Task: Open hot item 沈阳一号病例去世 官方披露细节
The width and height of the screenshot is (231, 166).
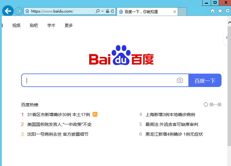Action: pyautogui.click(x=58, y=134)
